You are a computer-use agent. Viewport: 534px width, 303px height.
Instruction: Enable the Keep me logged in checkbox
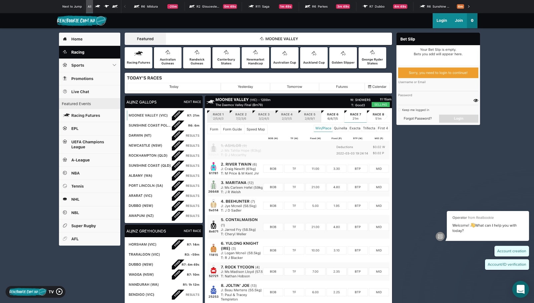point(399,110)
